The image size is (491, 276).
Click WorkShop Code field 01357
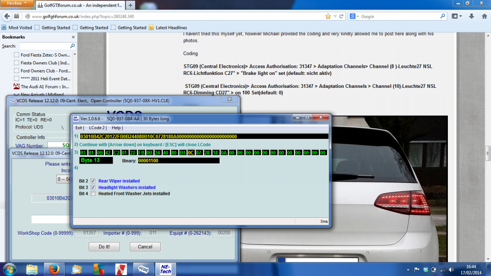(86, 233)
